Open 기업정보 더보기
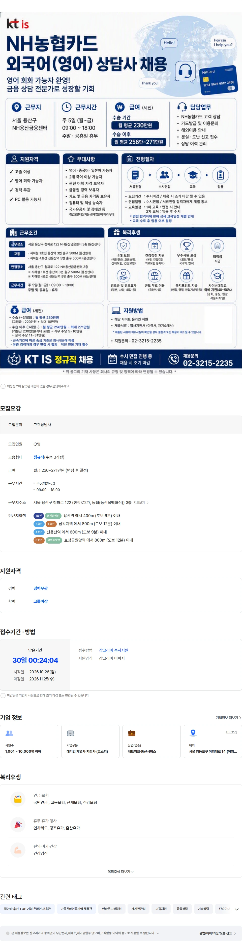Screen dimensions: 242x941 (228, 718)
